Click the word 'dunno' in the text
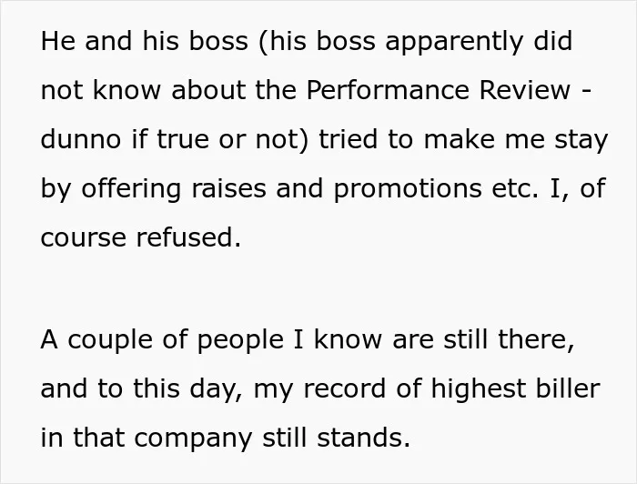Screen dimensions: 637x484 click(81, 139)
